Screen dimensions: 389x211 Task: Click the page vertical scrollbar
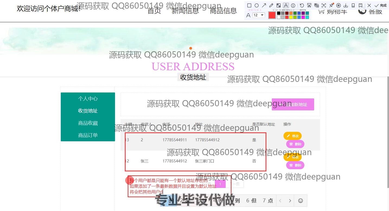[388, 132]
